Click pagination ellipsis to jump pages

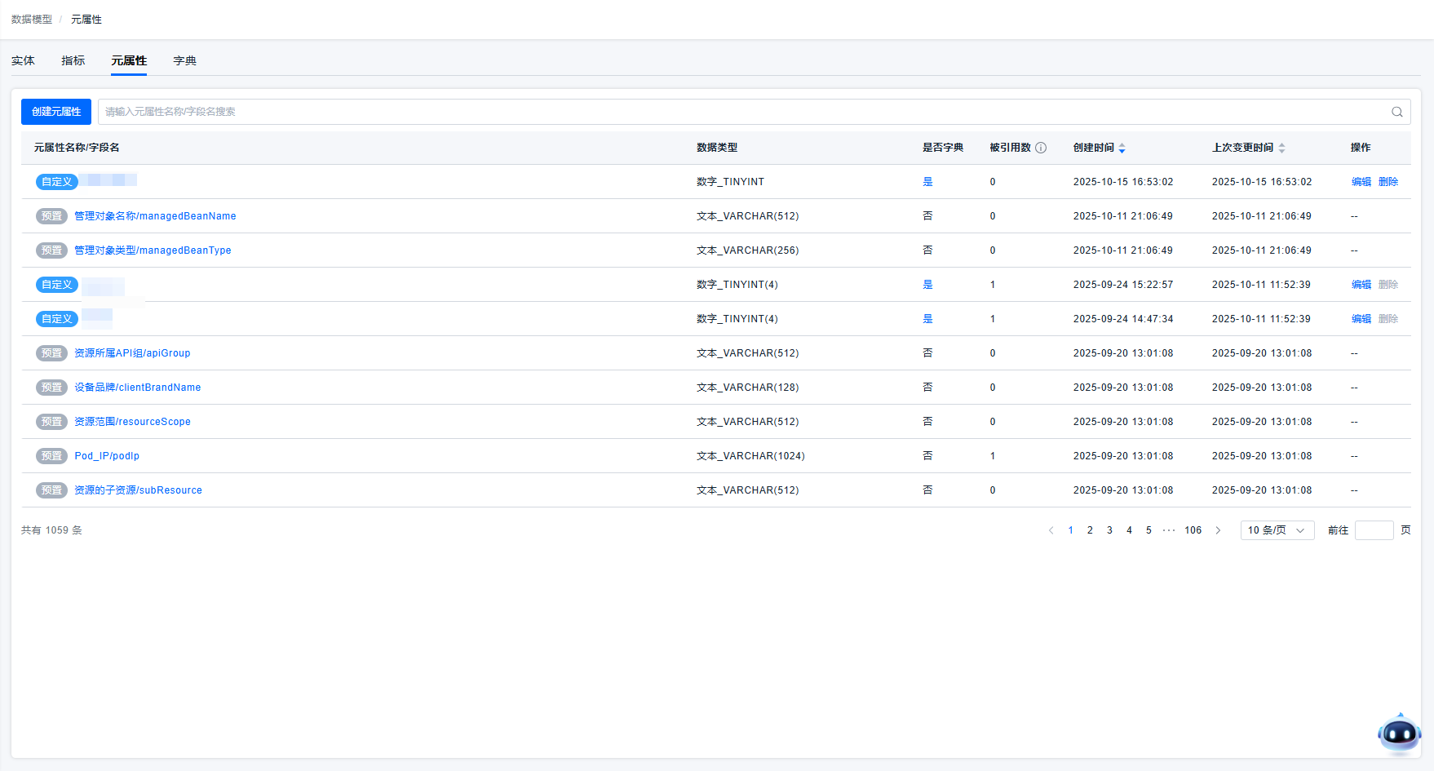click(1169, 530)
